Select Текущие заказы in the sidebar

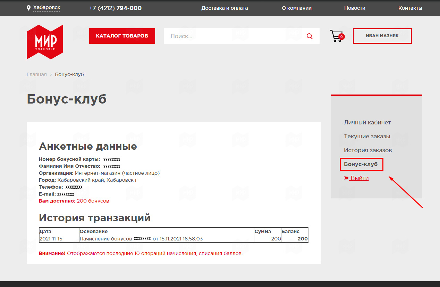coord(367,136)
